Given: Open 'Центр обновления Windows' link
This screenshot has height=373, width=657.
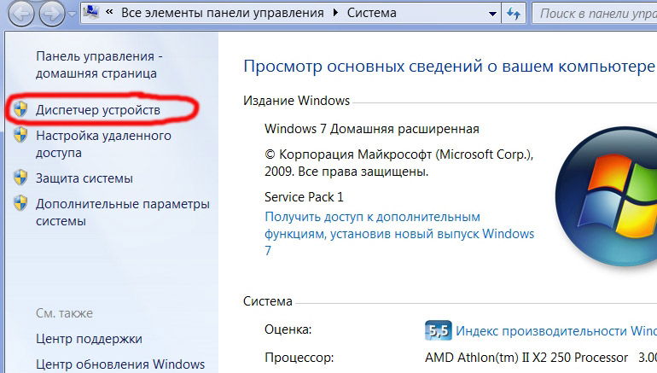Looking at the screenshot, I should pyautogui.click(x=120, y=364).
